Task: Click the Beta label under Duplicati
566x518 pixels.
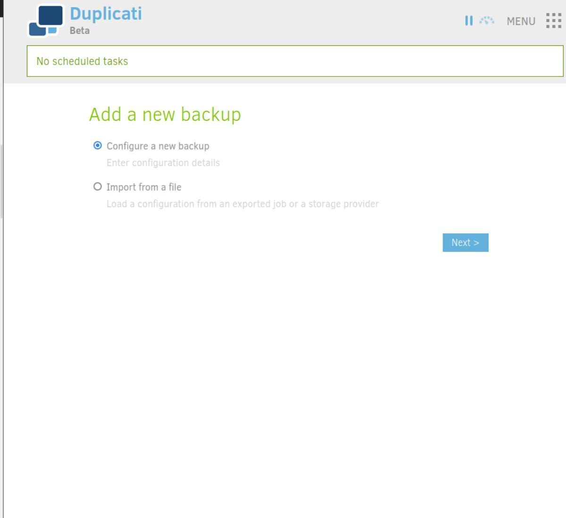Action: [x=80, y=30]
